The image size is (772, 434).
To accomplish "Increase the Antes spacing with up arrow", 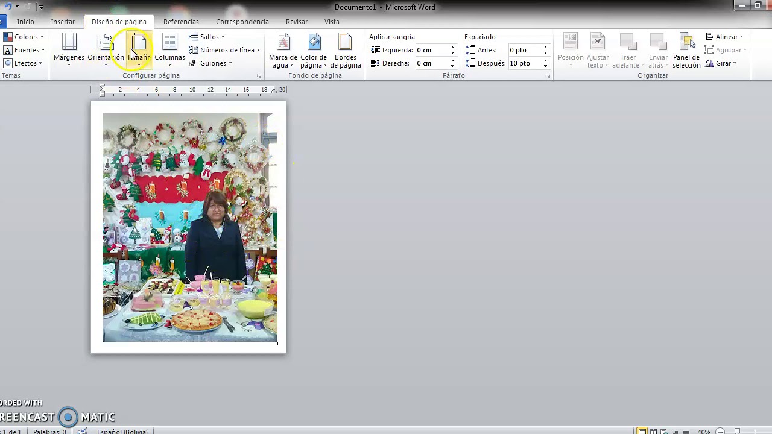I will (545, 48).
